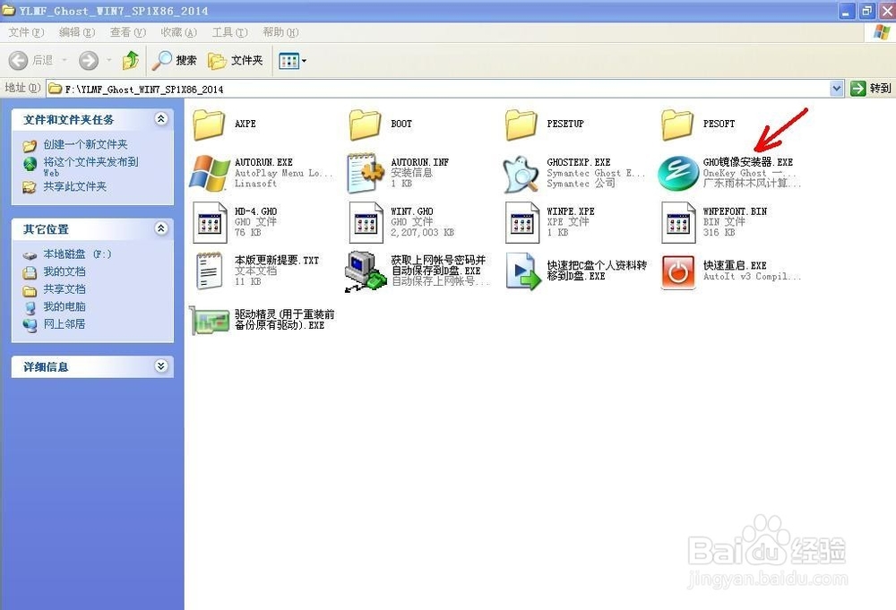Click 创建一个新文件夹 task link

(x=85, y=144)
